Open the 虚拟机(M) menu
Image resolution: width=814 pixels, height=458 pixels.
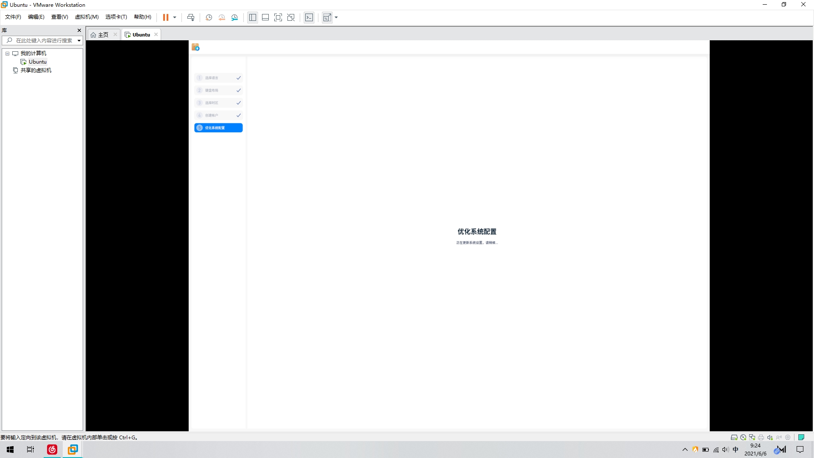86,17
